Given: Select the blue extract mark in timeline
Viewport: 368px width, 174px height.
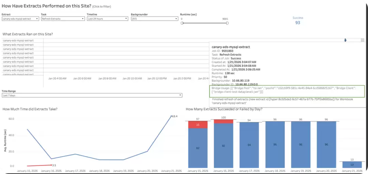Looking at the screenshot, I should 345,40.
